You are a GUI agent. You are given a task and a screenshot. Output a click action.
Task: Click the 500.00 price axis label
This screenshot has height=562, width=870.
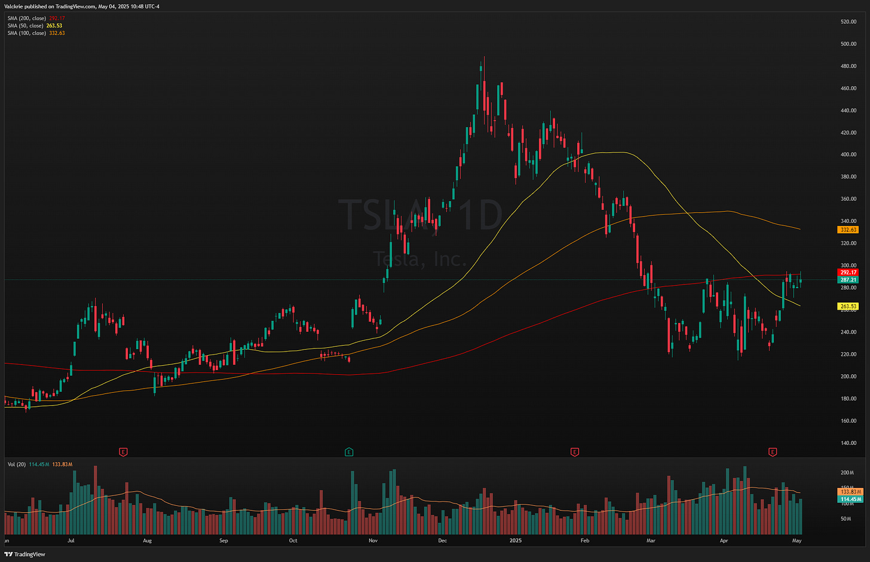tap(848, 44)
